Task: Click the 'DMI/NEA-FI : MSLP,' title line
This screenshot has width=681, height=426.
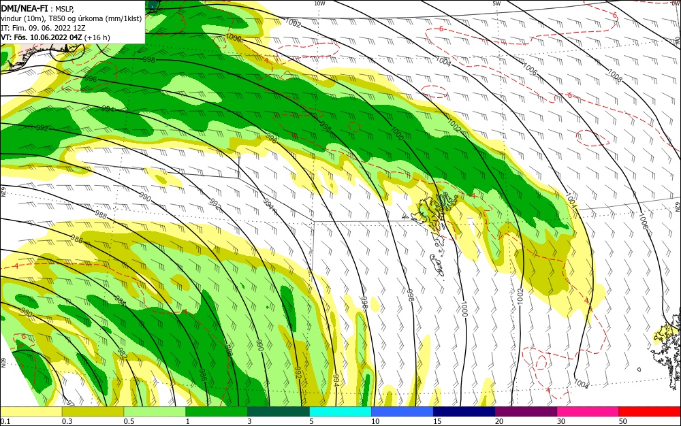Action: [x=37, y=7]
